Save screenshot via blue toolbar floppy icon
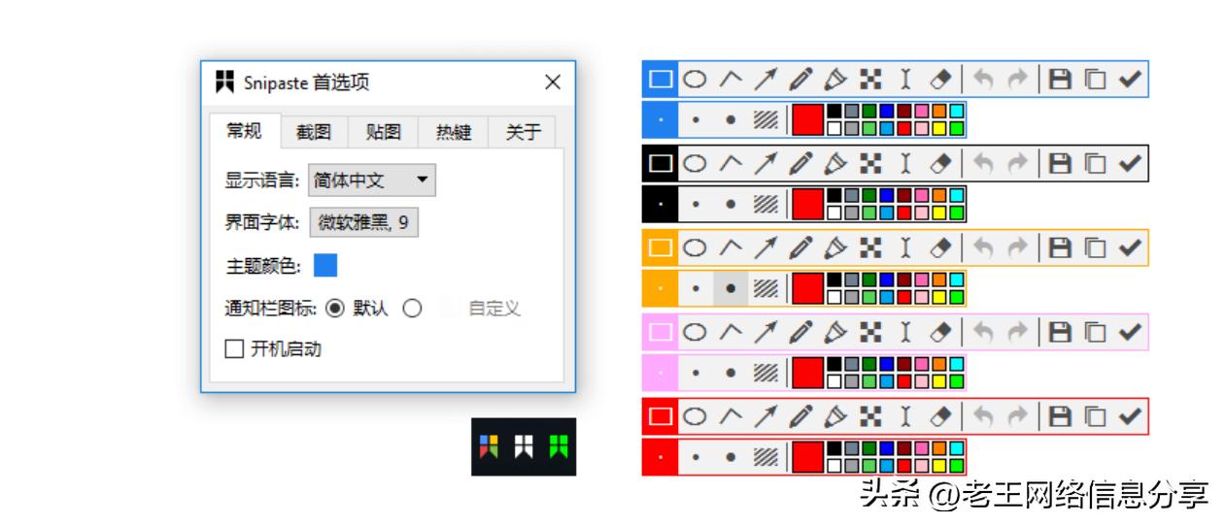Viewport: 1225px width, 525px height. (1060, 80)
